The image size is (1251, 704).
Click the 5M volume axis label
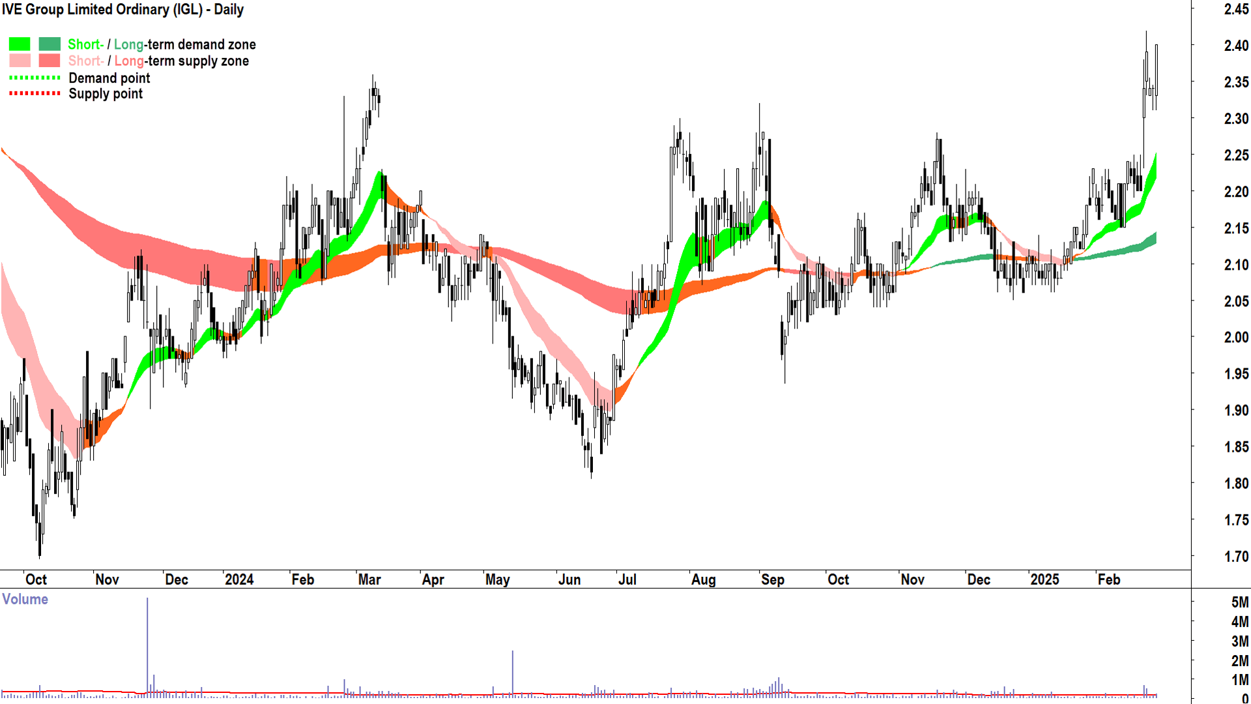[1239, 602]
